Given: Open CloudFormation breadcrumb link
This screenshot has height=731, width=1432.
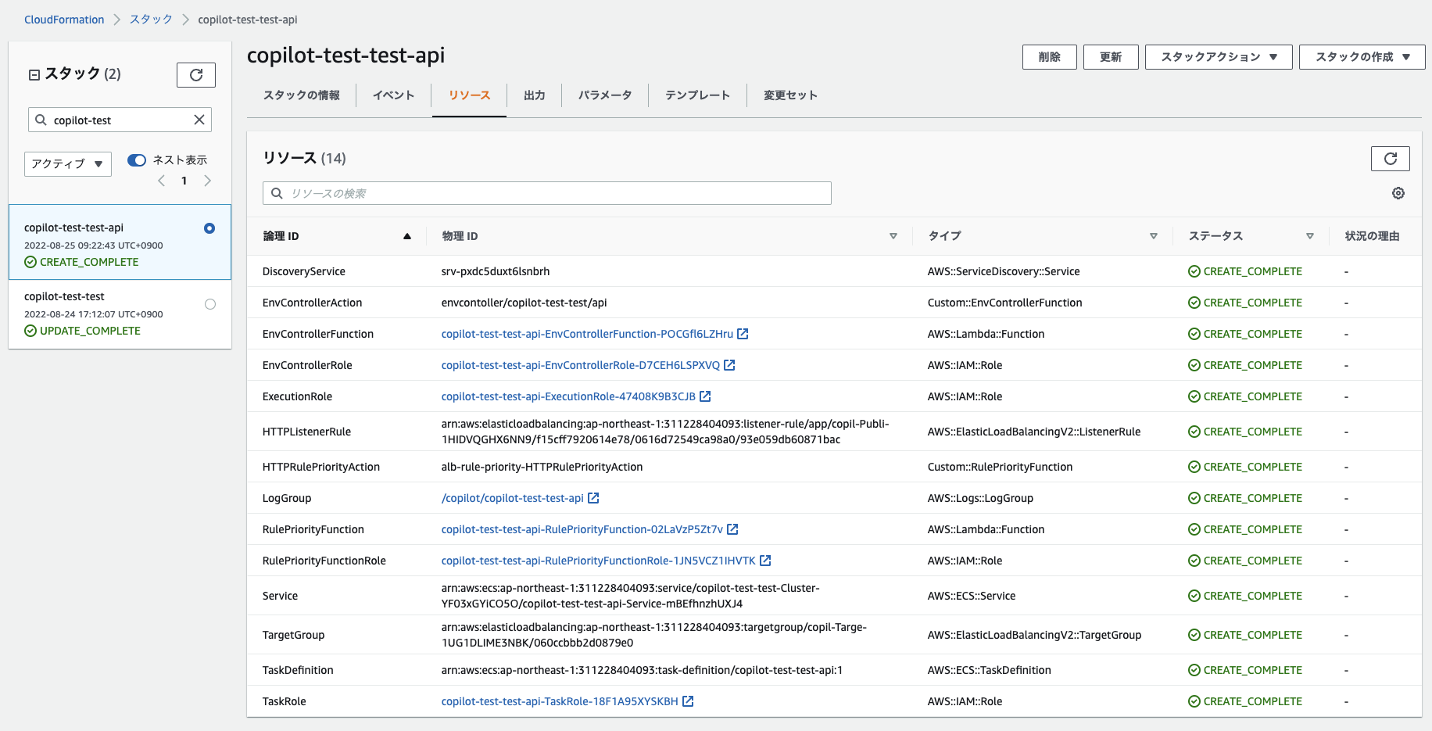Looking at the screenshot, I should click(64, 20).
